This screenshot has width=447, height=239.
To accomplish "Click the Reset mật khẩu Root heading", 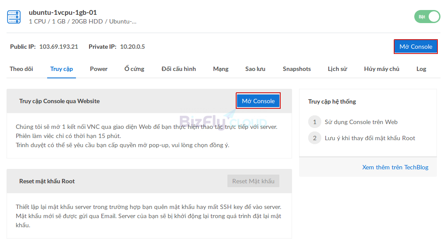I will (47, 181).
